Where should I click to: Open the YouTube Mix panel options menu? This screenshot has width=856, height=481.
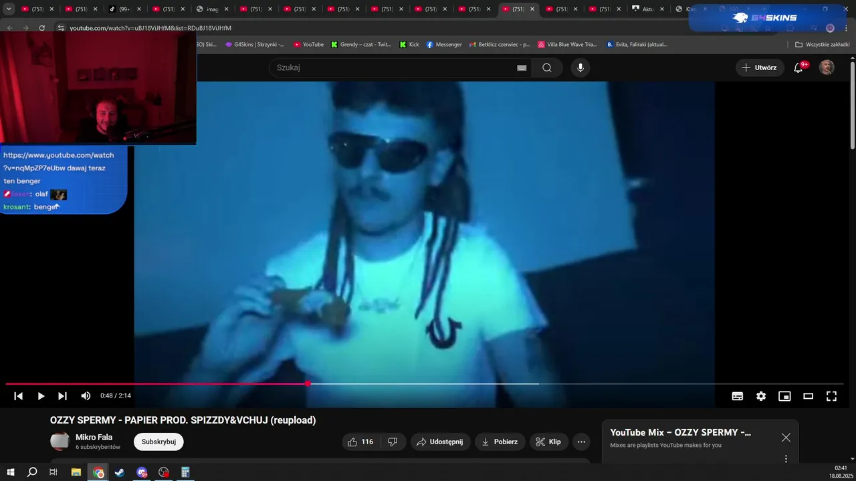786,458
